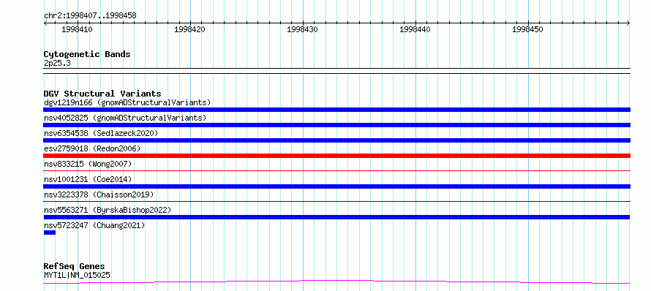The width and height of the screenshot is (651, 291).
Task: Open variant nsv3223378 (Chaisson2019) label
Action: pyautogui.click(x=99, y=194)
